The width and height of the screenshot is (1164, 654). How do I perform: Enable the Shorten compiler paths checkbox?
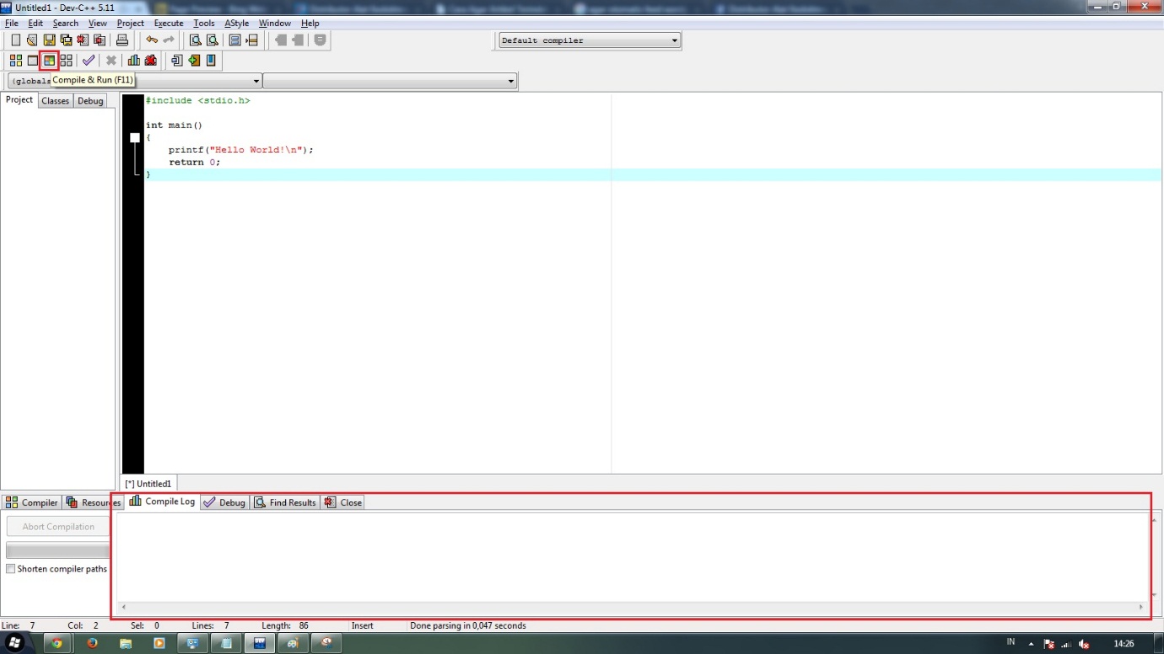tap(10, 569)
